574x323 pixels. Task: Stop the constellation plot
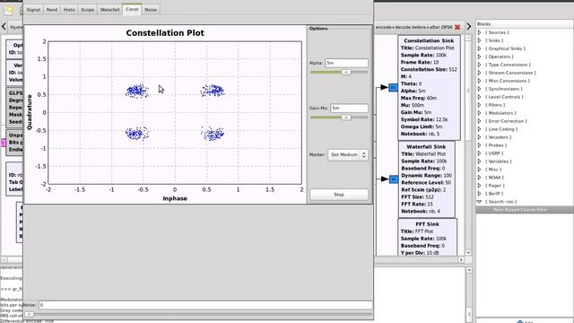339,195
